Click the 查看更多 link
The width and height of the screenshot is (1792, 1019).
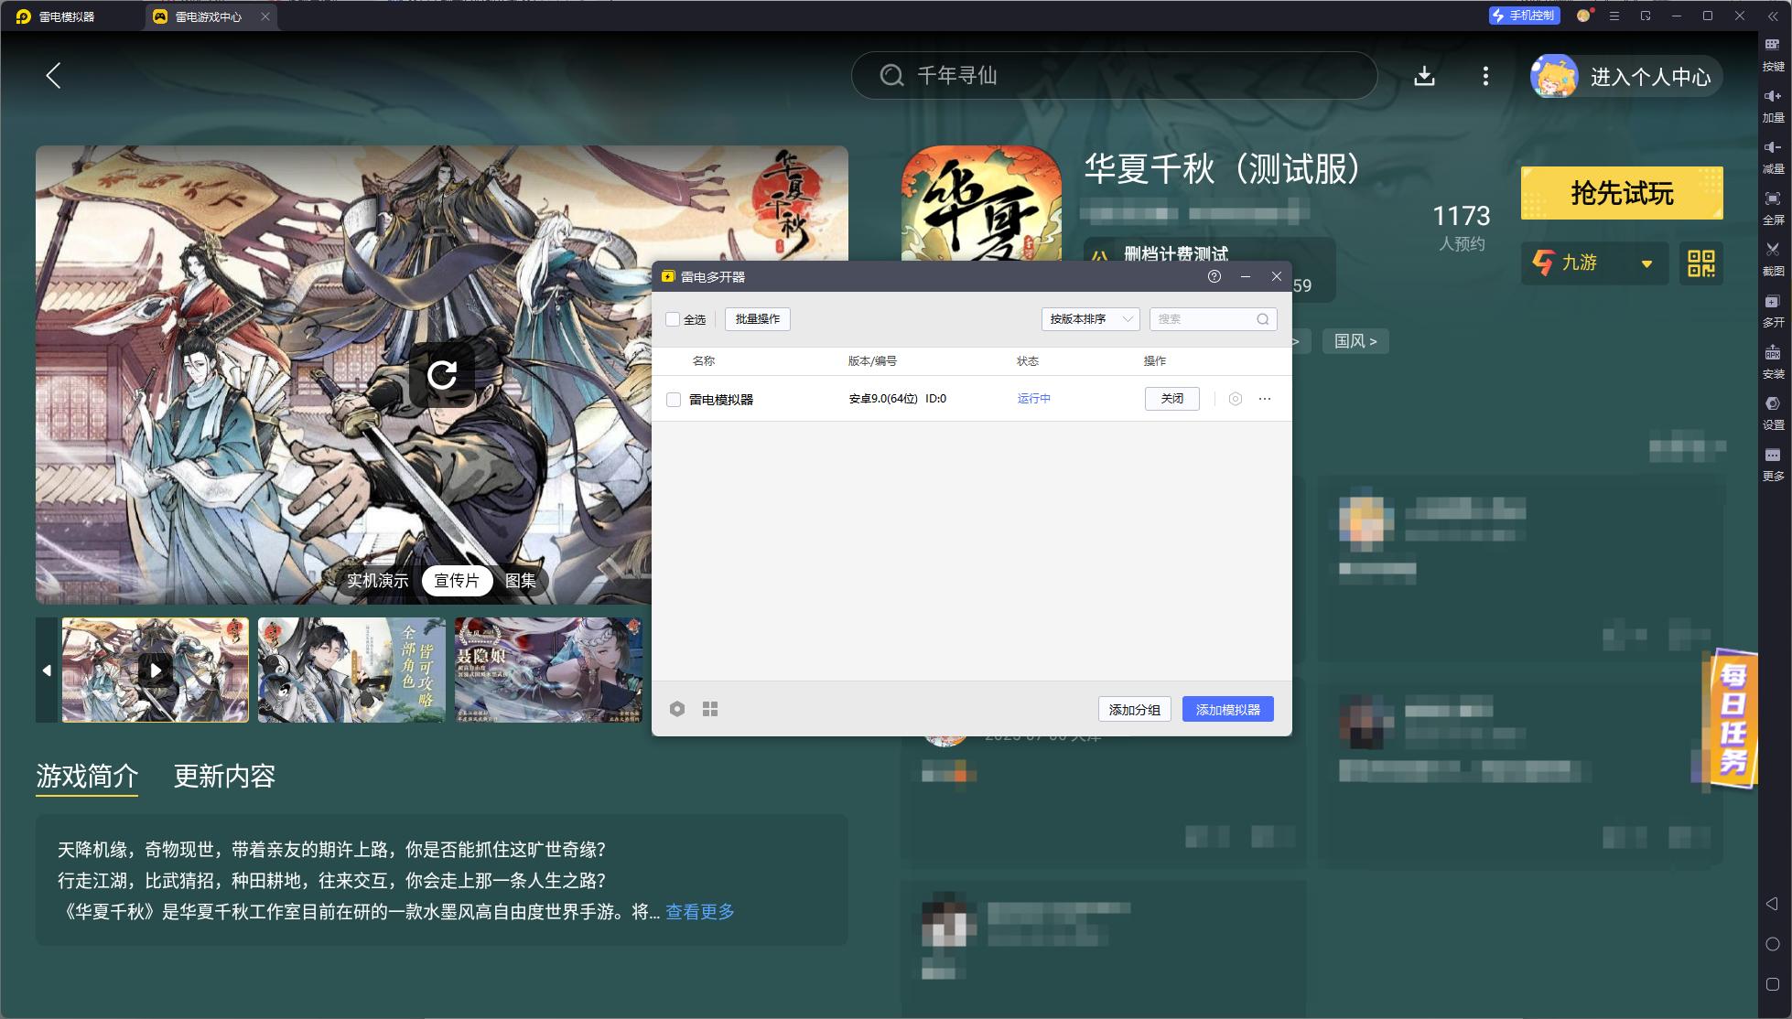click(x=700, y=912)
